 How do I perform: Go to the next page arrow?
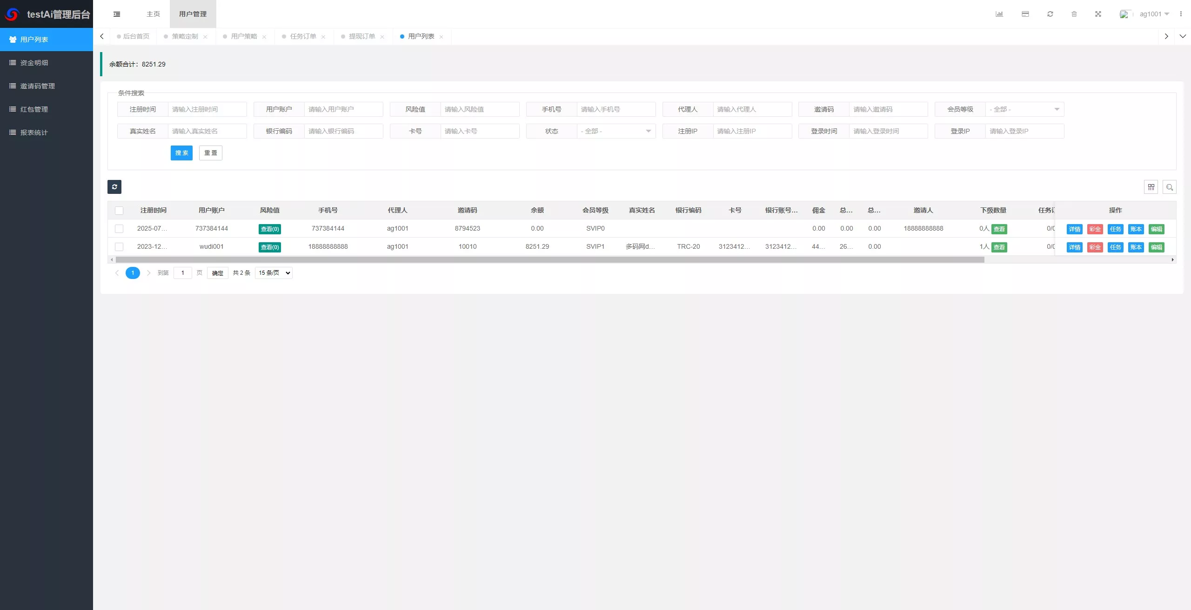(x=148, y=273)
